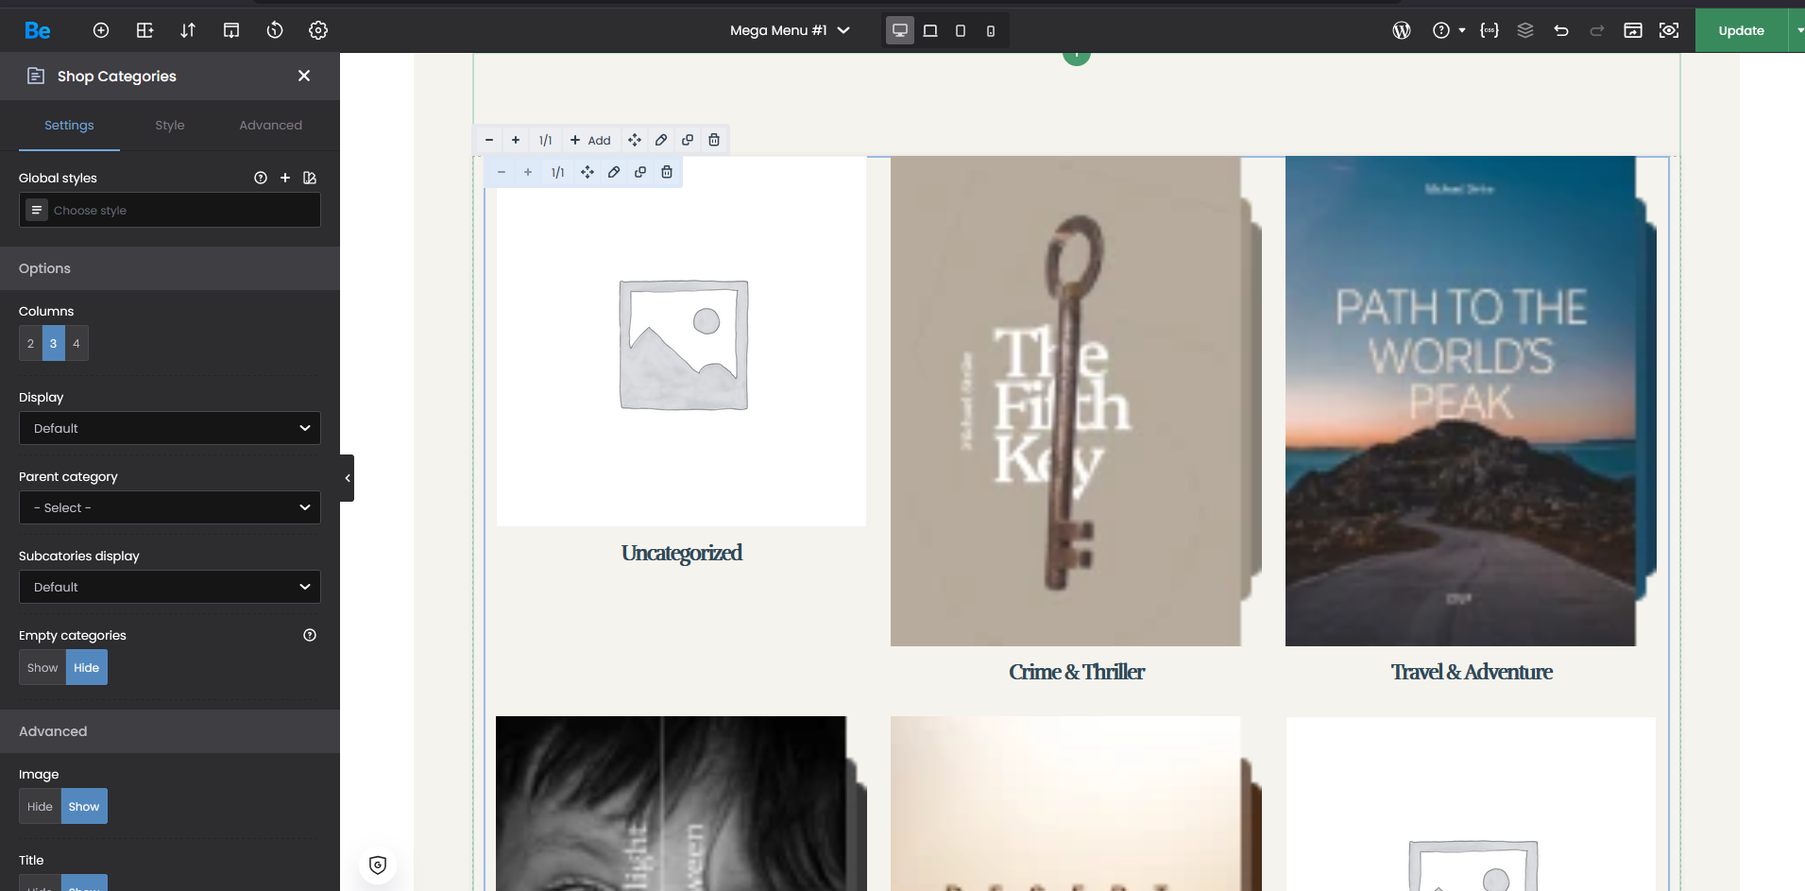
Task: Click the green Update button
Action: (x=1741, y=30)
